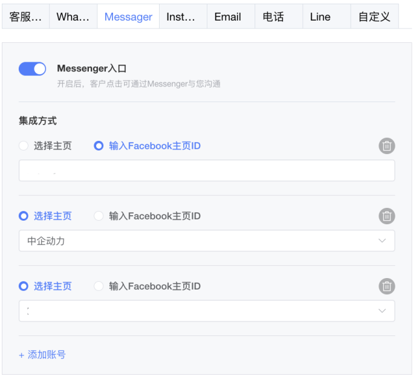The image size is (419, 382).
Task: Select 选择主页 radio in the third account
Action: click(24, 286)
